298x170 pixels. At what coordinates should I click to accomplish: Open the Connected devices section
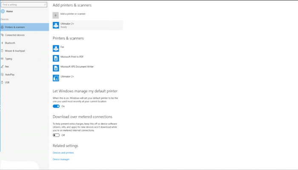[25, 35]
